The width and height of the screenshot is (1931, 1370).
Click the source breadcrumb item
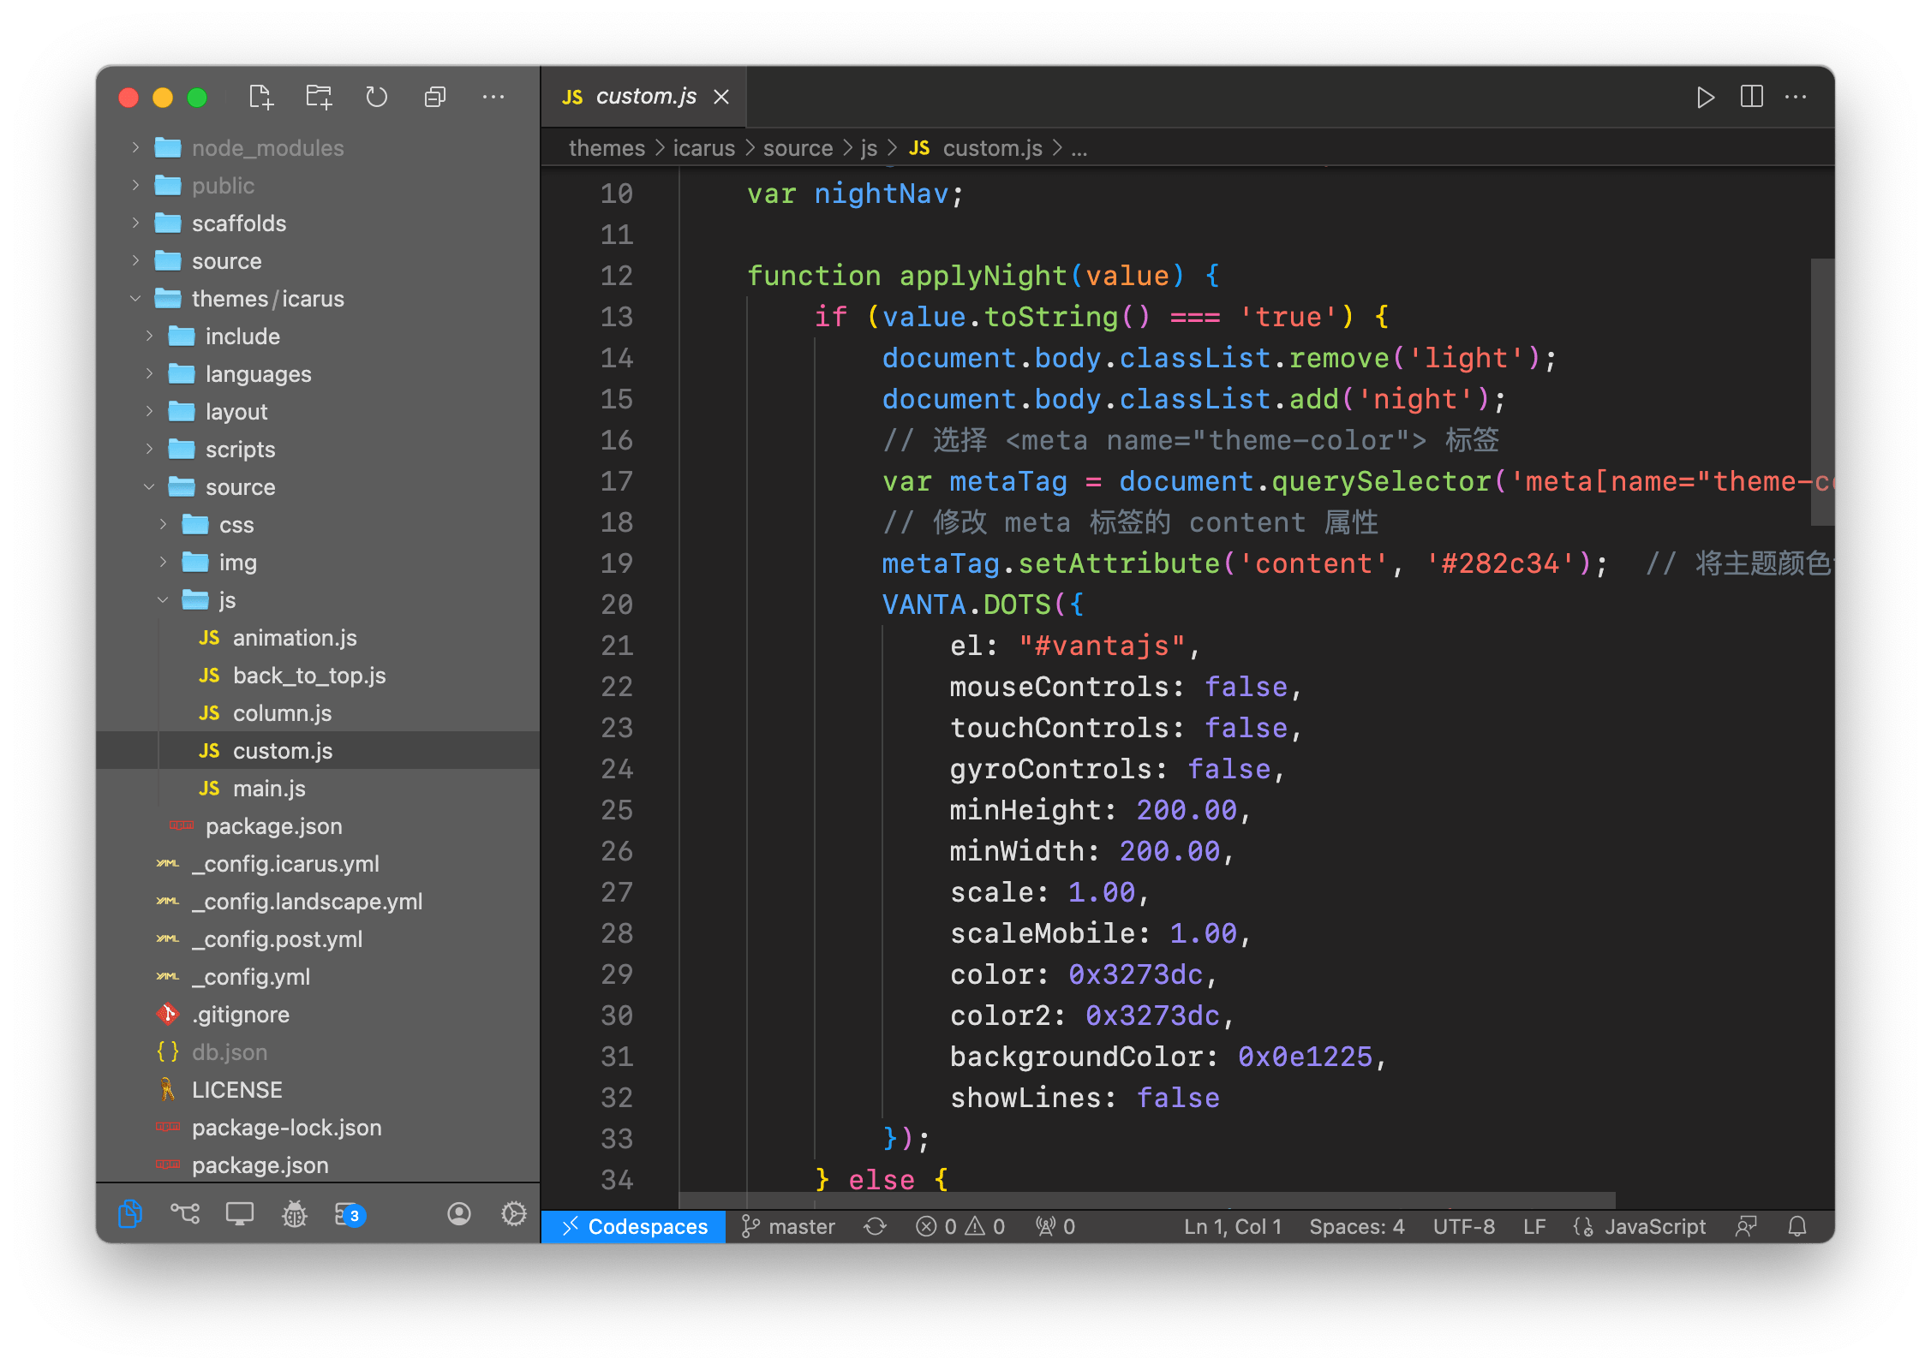pyautogui.click(x=798, y=148)
